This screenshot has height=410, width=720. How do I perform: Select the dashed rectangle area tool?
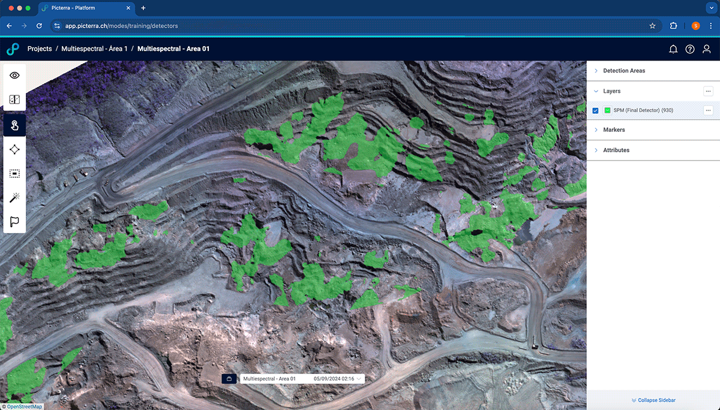(14, 173)
